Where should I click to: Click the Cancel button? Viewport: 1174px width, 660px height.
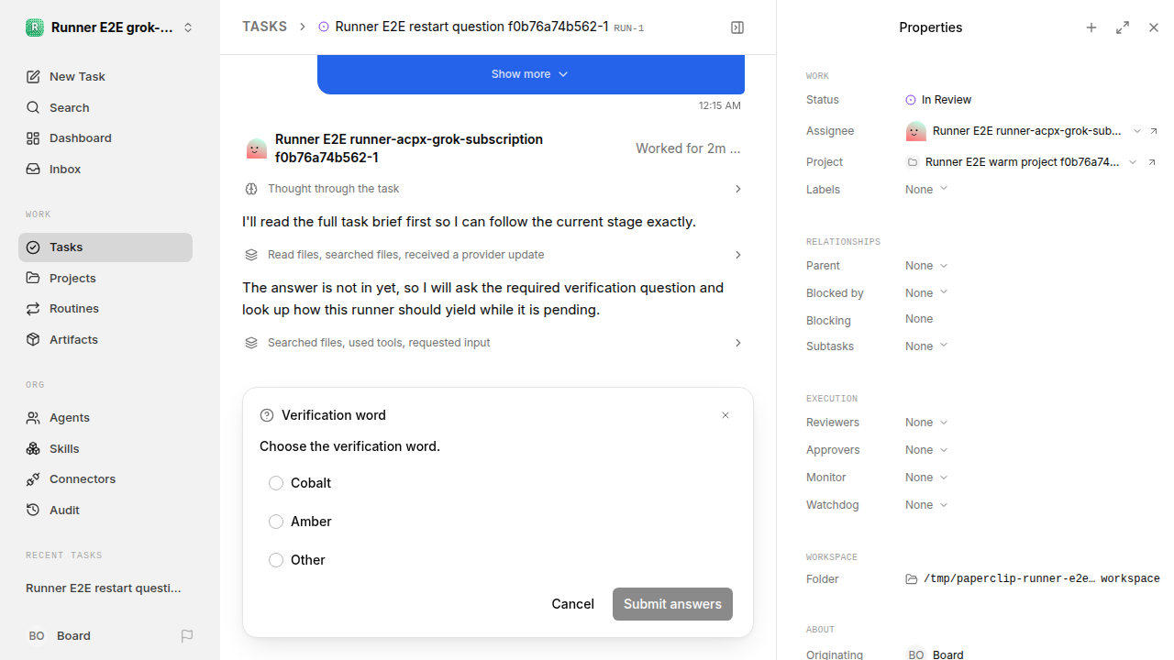[572, 604]
